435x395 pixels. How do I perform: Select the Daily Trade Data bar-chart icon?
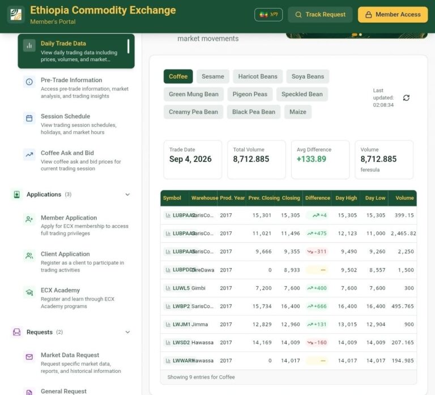(29, 45)
